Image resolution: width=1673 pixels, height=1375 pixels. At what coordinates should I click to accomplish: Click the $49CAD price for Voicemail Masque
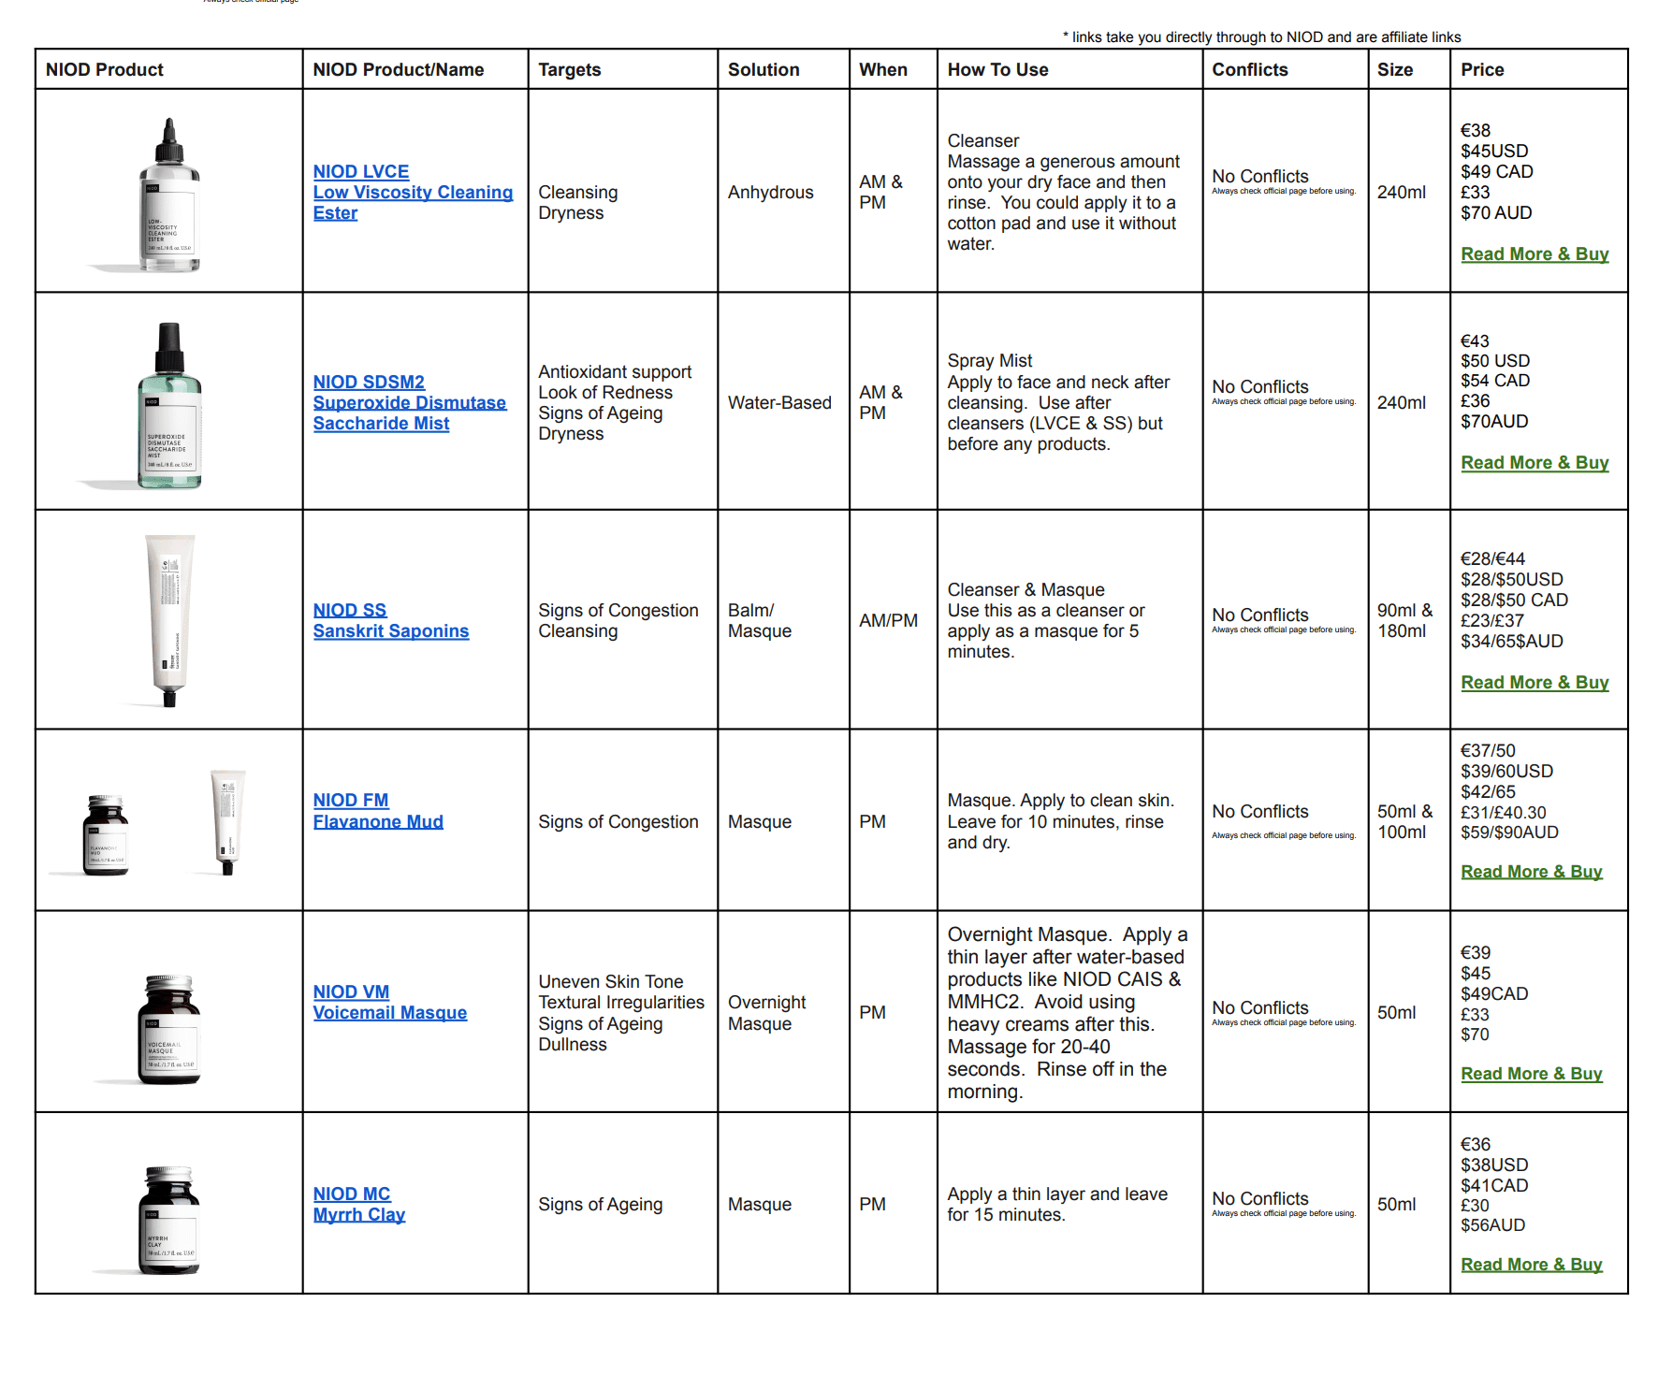coord(1494,993)
